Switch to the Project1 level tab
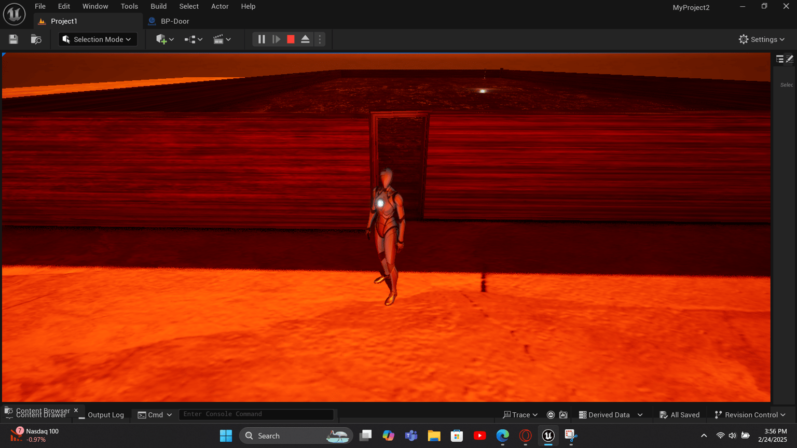Screen dimensions: 797x448 (64, 21)
